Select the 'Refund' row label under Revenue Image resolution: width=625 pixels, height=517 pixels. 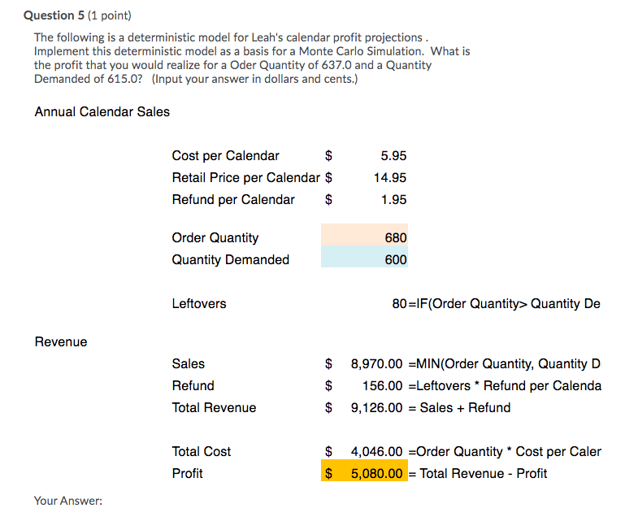click(x=193, y=385)
